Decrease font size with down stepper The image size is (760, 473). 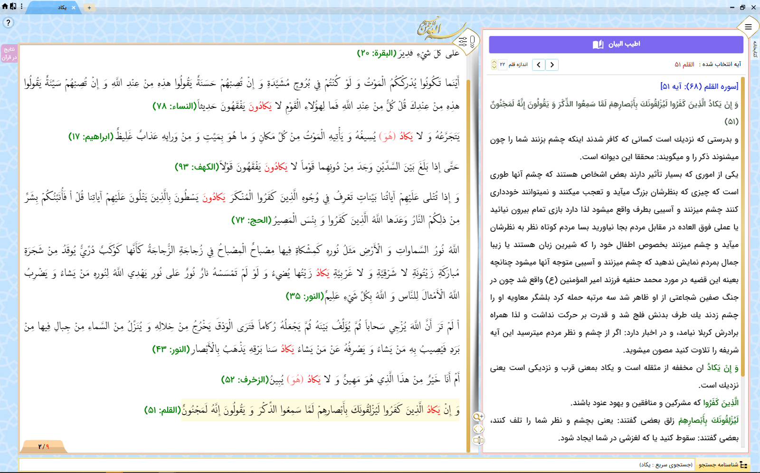pos(494,67)
